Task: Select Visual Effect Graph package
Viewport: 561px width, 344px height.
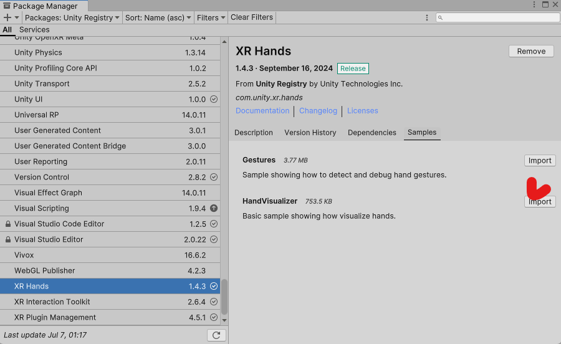Action: 110,193
